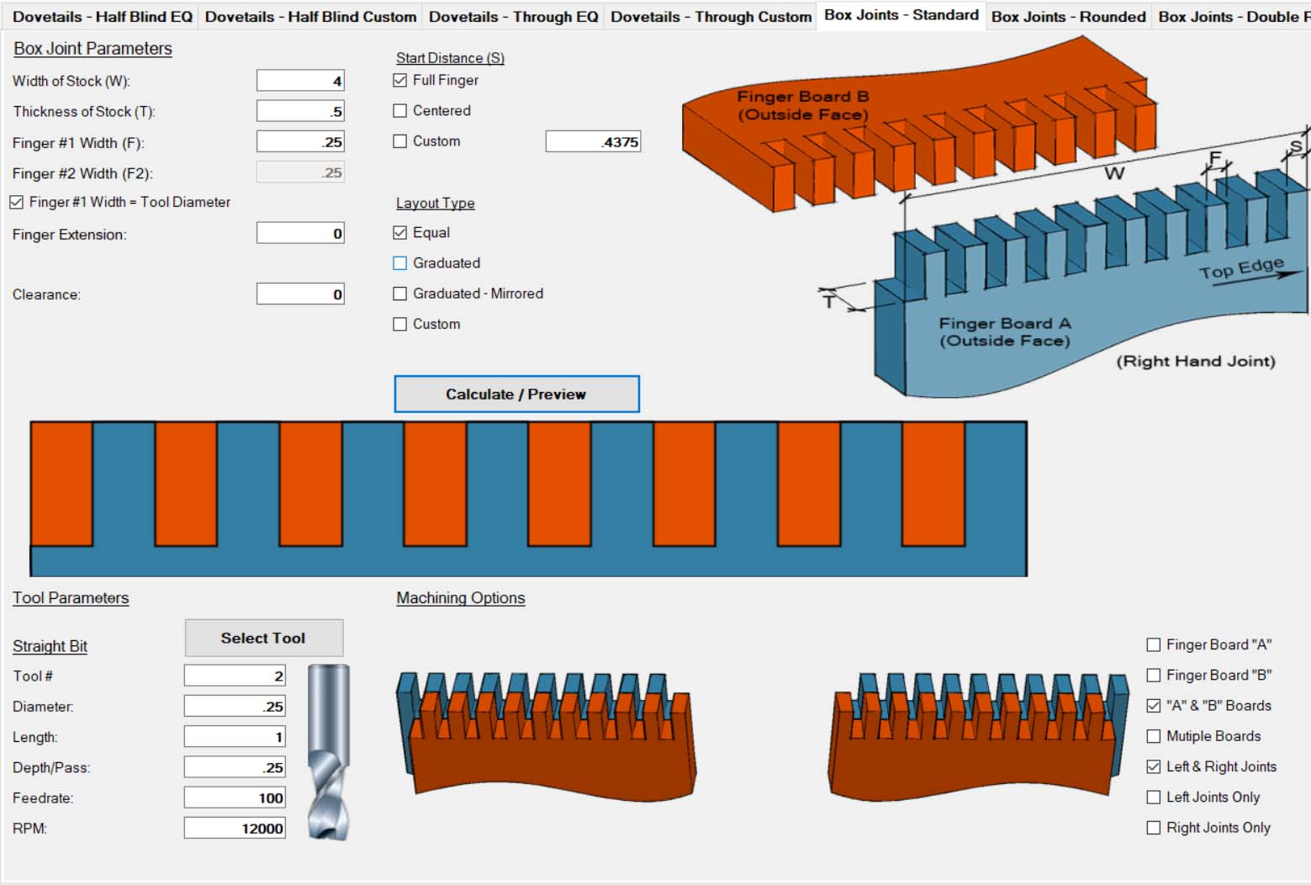Screen dimensions: 1311x885
Task: Click the left-hand joint preview illustration
Action: (x=547, y=732)
